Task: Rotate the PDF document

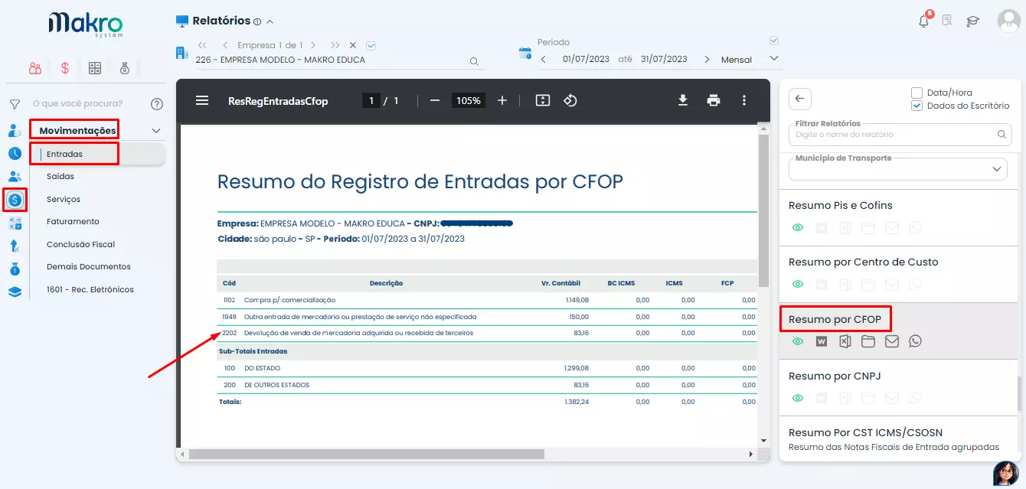Action: click(570, 100)
